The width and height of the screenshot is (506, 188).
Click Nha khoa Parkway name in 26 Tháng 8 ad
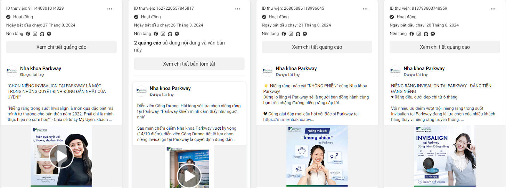pyautogui.click(x=170, y=88)
